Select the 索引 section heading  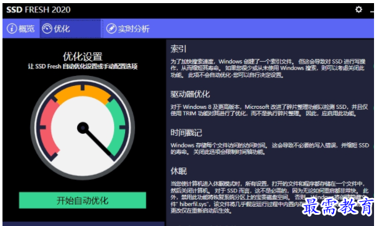(x=179, y=49)
